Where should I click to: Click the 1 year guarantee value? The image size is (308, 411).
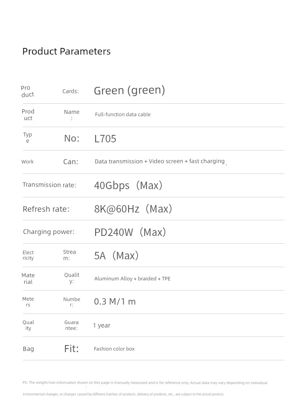tap(102, 326)
